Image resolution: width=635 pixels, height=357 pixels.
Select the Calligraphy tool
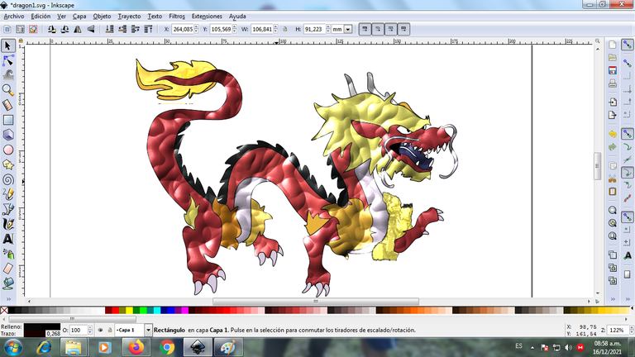7,224
